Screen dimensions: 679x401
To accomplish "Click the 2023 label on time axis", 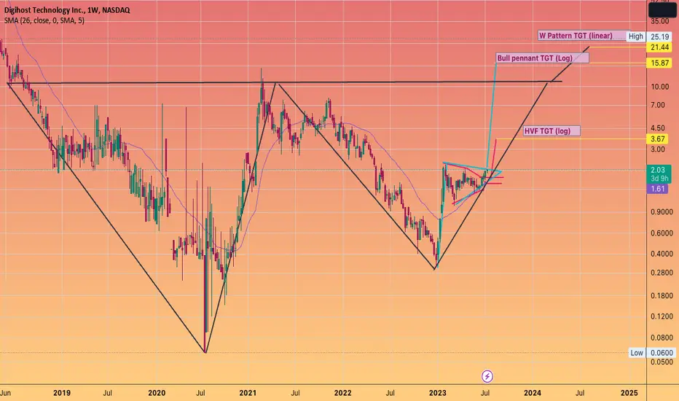I will [x=438, y=393].
